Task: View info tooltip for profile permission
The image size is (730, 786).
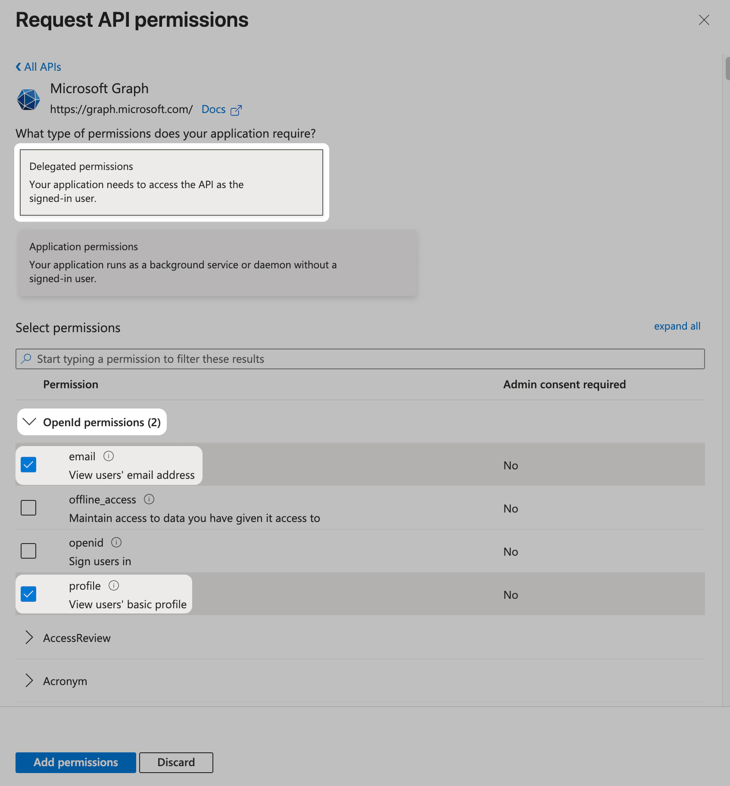Action: coord(113,585)
